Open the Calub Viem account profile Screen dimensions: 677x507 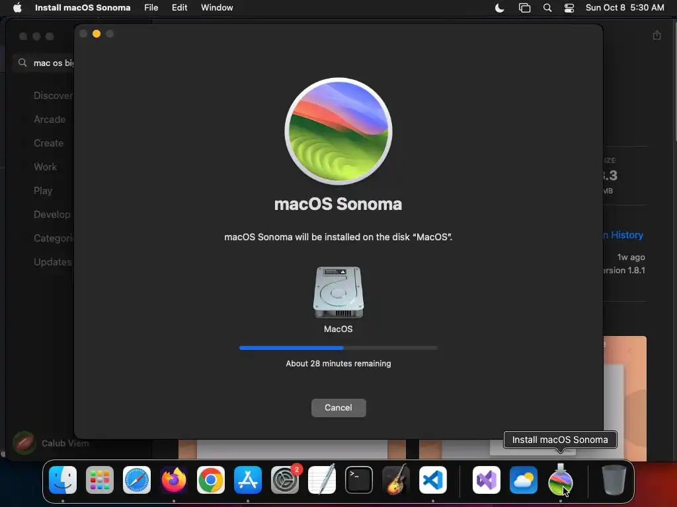(51, 443)
